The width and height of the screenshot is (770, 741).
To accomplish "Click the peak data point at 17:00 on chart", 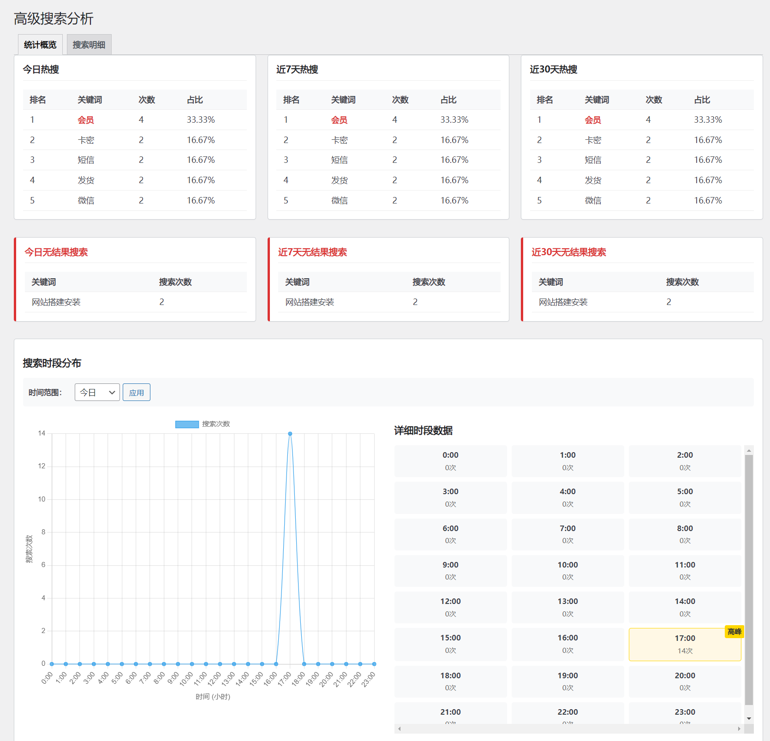I will pos(290,434).
